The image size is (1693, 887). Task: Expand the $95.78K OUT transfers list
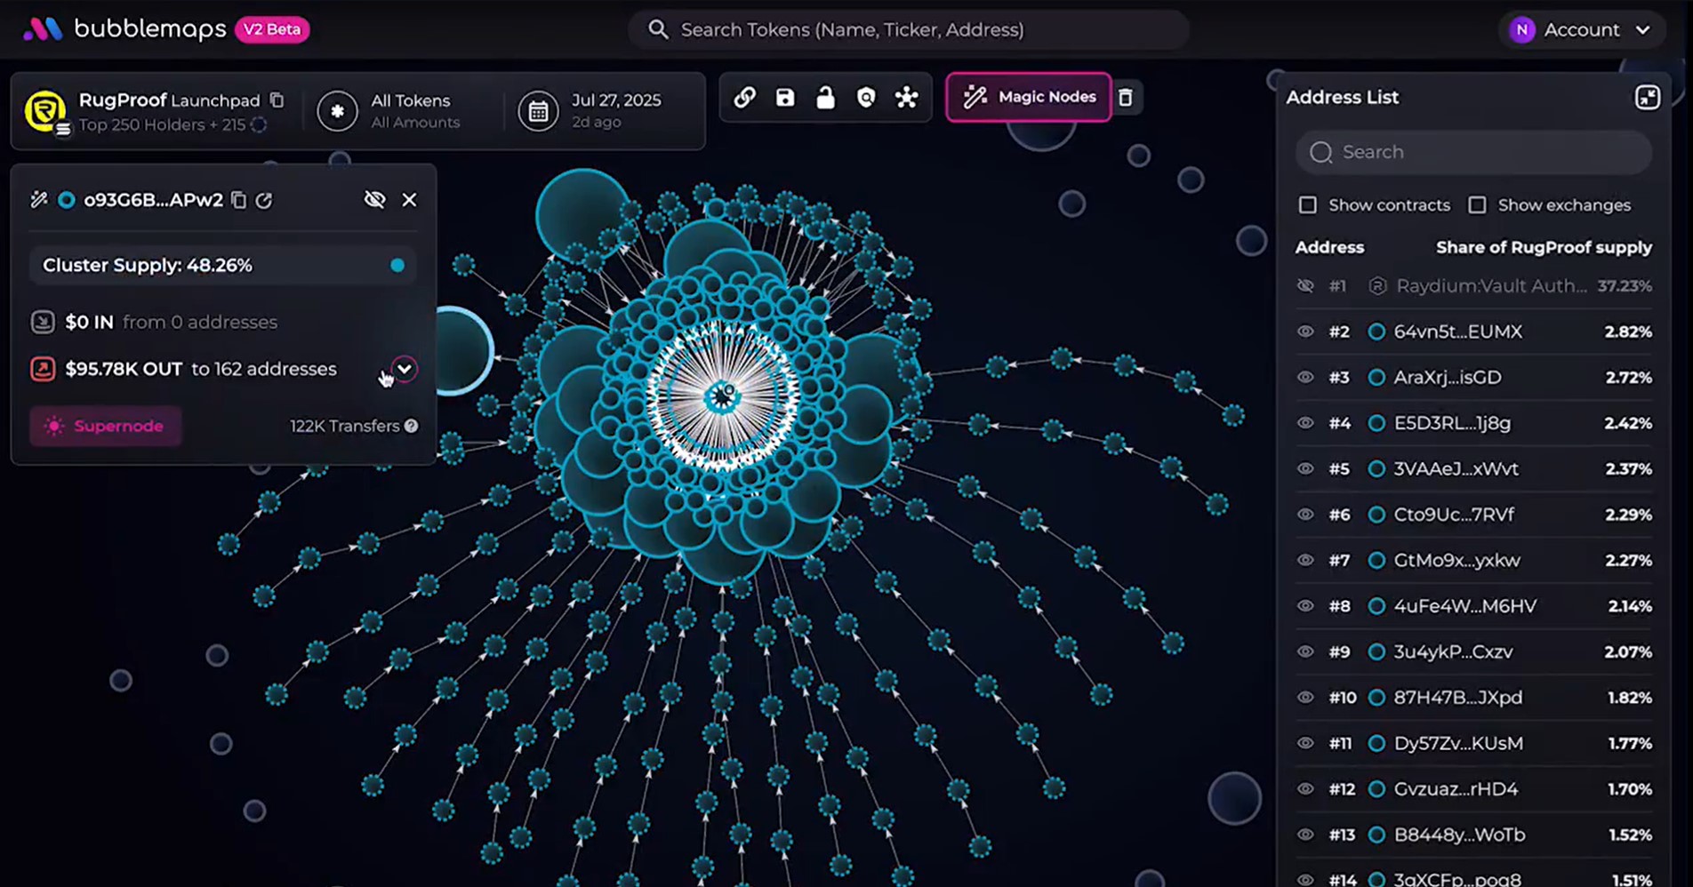click(405, 369)
